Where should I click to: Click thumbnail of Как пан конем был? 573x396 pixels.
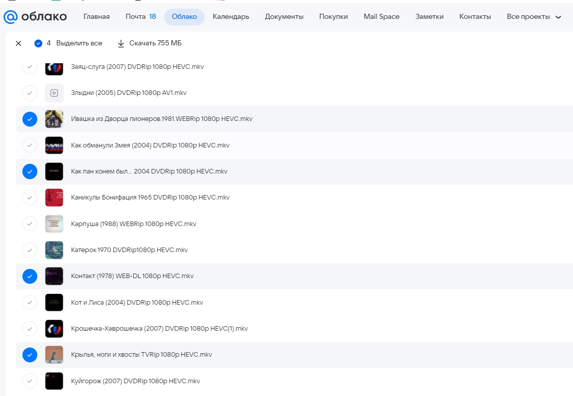(x=54, y=171)
